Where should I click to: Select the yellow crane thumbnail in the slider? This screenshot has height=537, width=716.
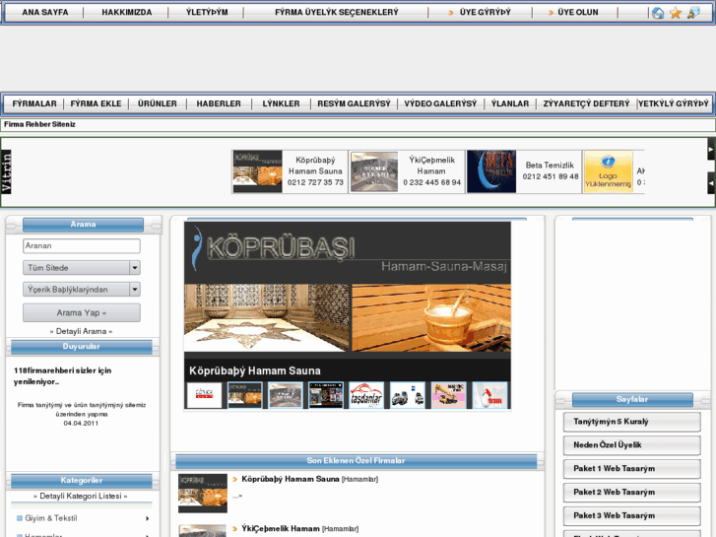tap(448, 395)
